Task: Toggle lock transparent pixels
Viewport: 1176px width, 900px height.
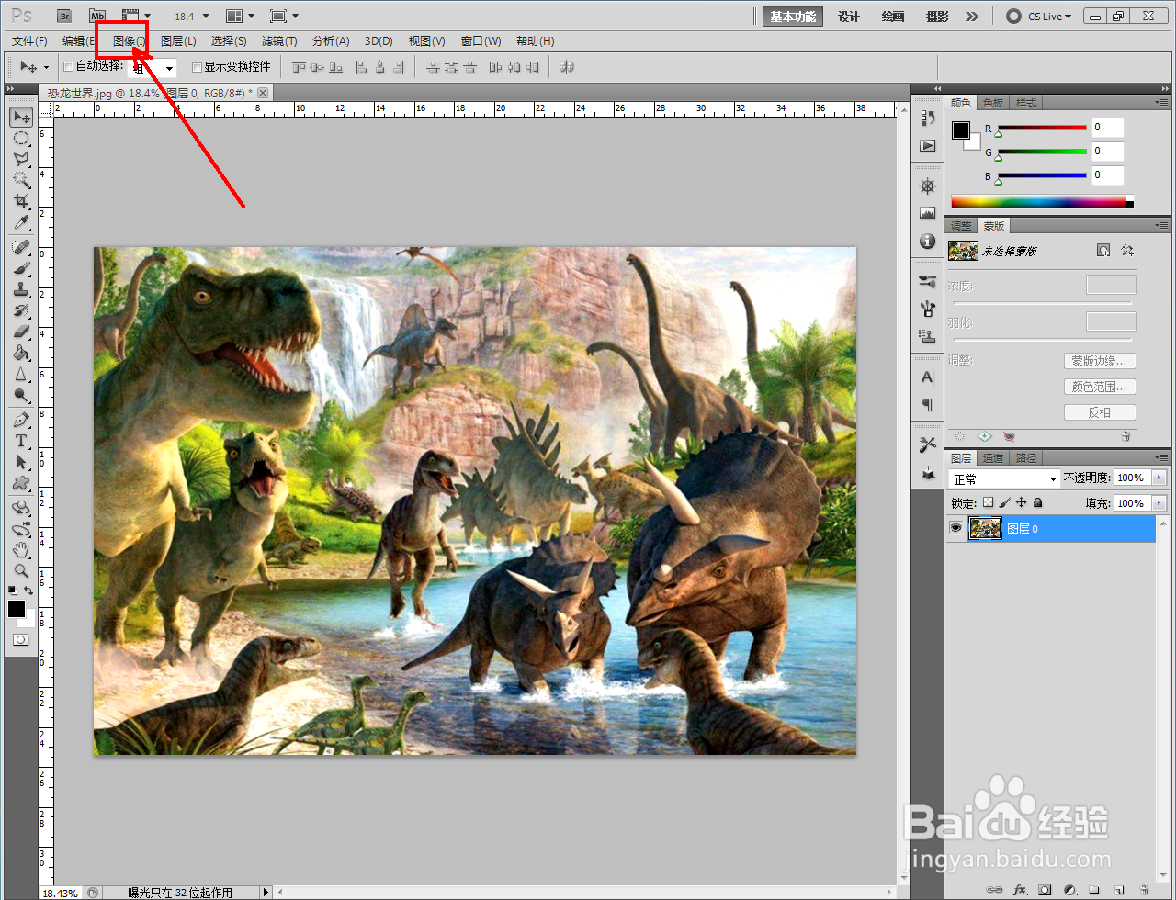Action: 988,502
